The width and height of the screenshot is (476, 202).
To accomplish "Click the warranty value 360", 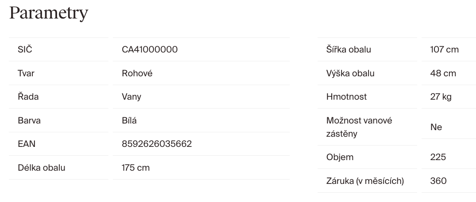I will (438, 181).
